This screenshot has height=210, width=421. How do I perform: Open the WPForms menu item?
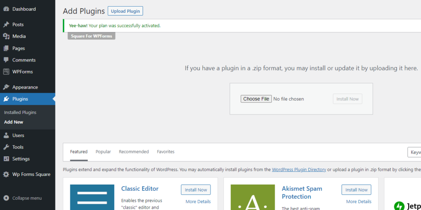(x=28, y=72)
